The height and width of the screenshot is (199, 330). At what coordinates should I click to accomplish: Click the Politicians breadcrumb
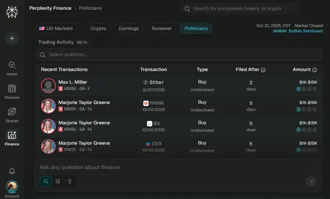coord(90,8)
